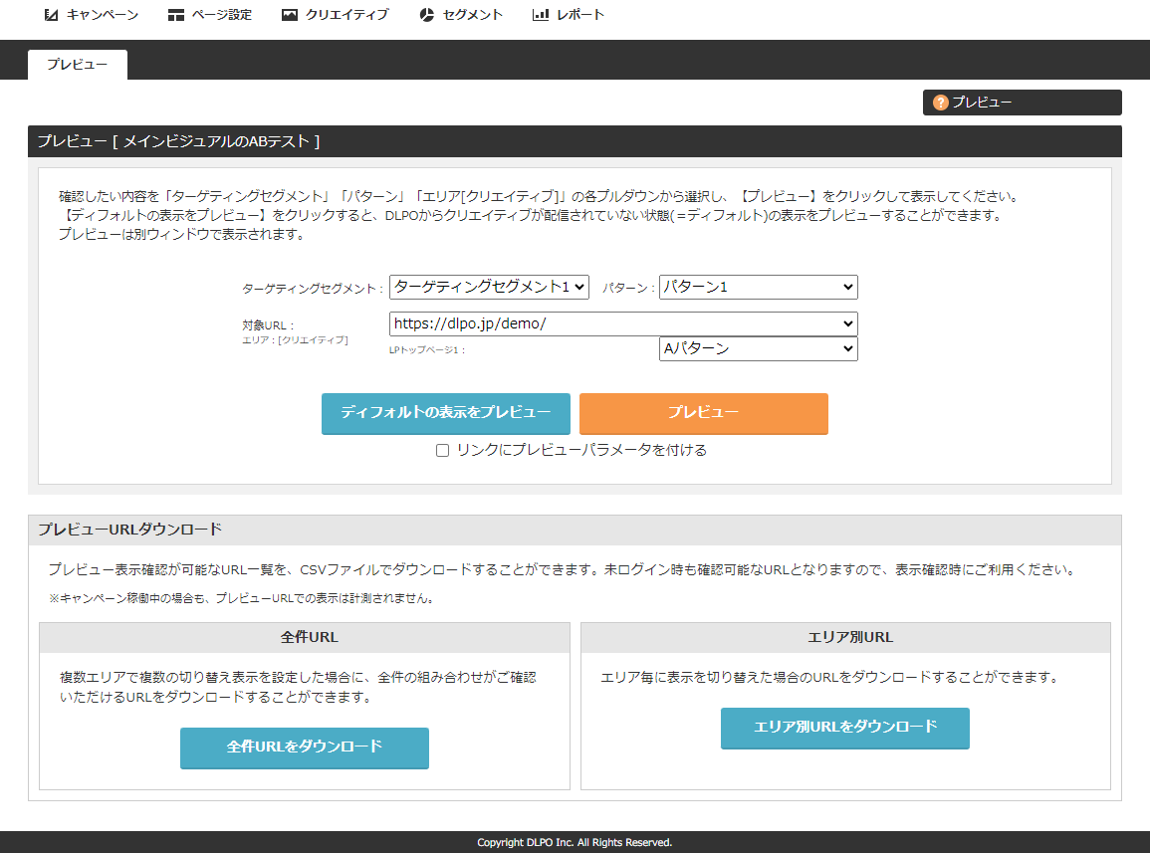The image size is (1150, 853).
Task: Click the プレビュー help button at top right
Action: 1022,103
